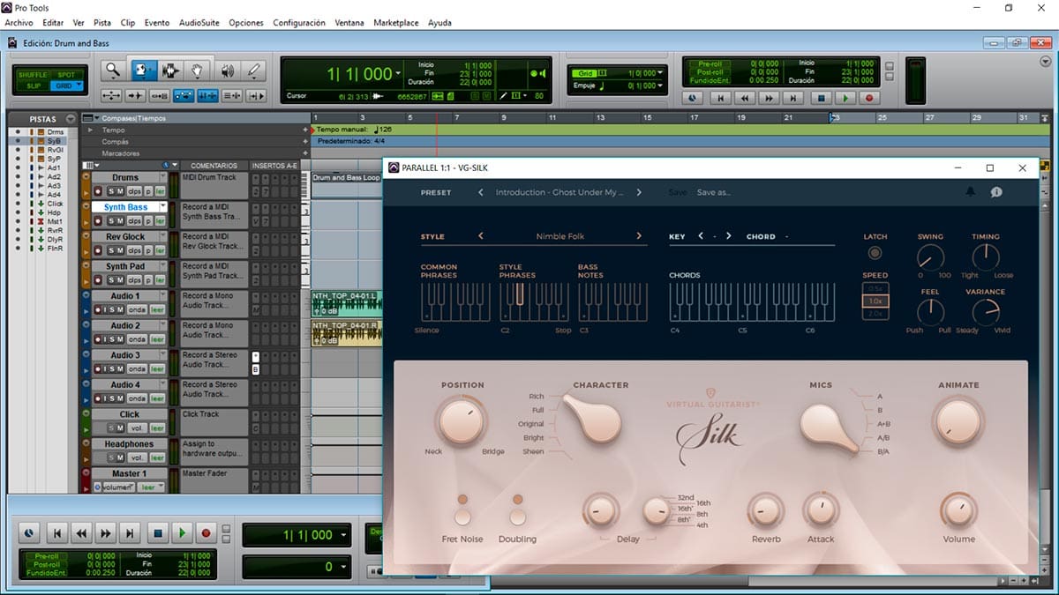Click the Position knob
Screen dimensions: 1059x595
[462, 420]
